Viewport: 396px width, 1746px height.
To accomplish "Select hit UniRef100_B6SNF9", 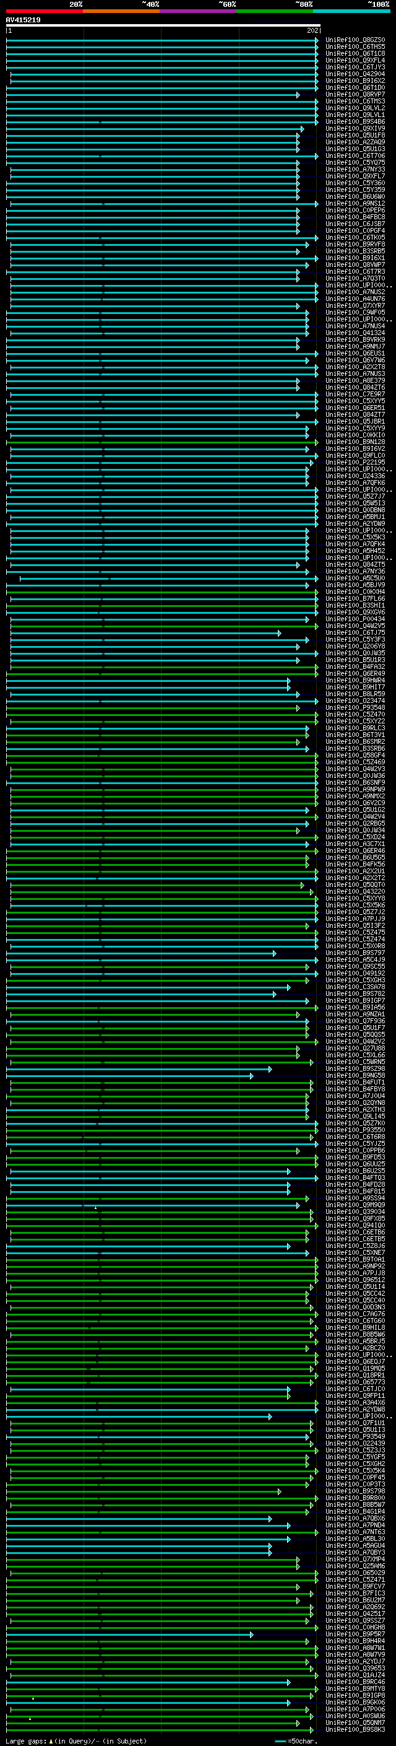I will click(355, 782).
